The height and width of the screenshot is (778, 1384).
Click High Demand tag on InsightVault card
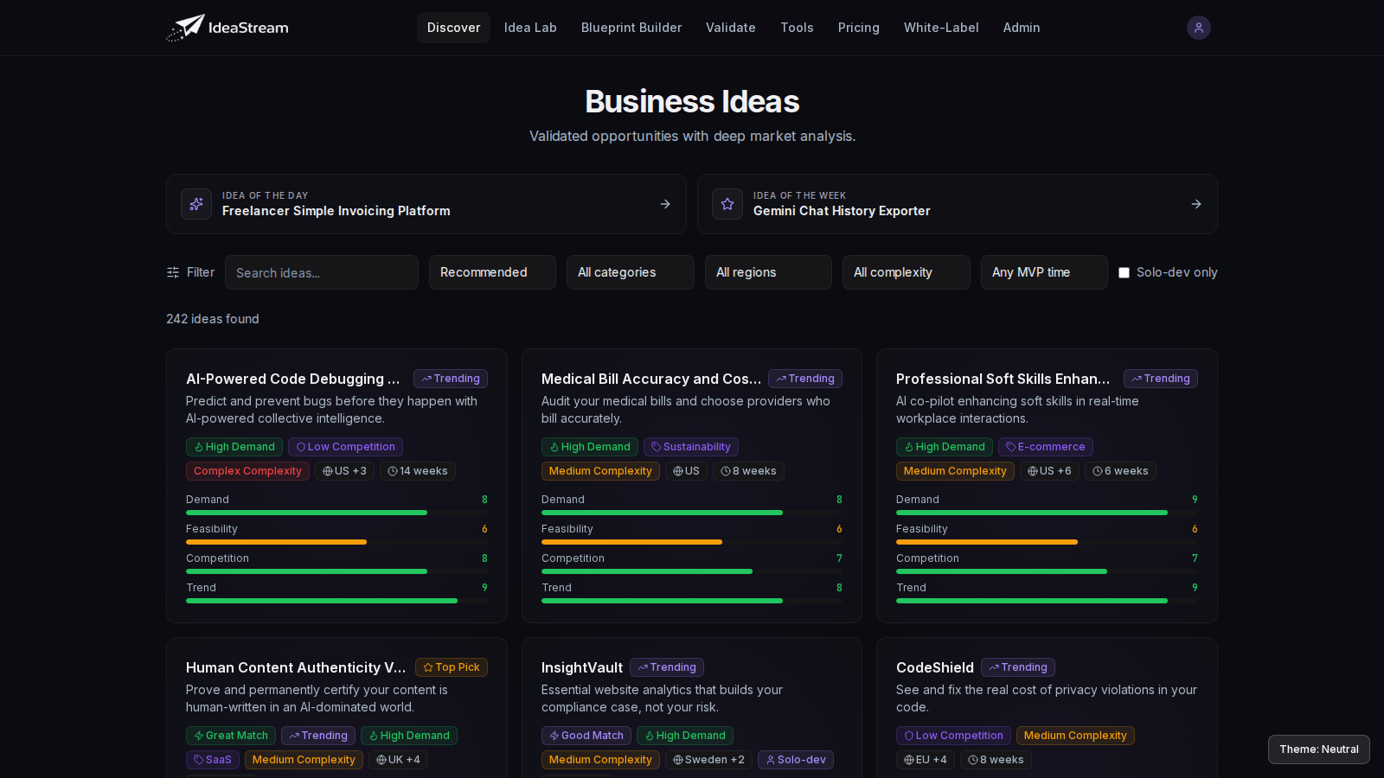tap(685, 736)
